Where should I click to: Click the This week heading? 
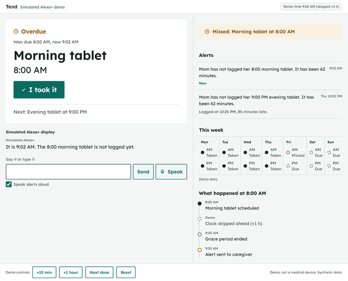point(211,130)
